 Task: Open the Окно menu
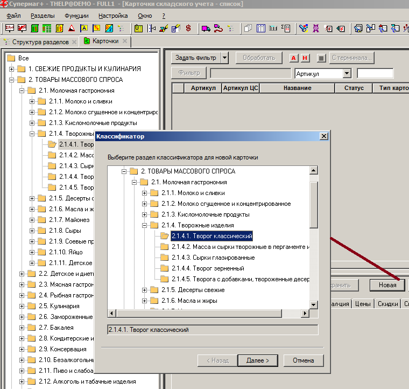[x=145, y=16]
